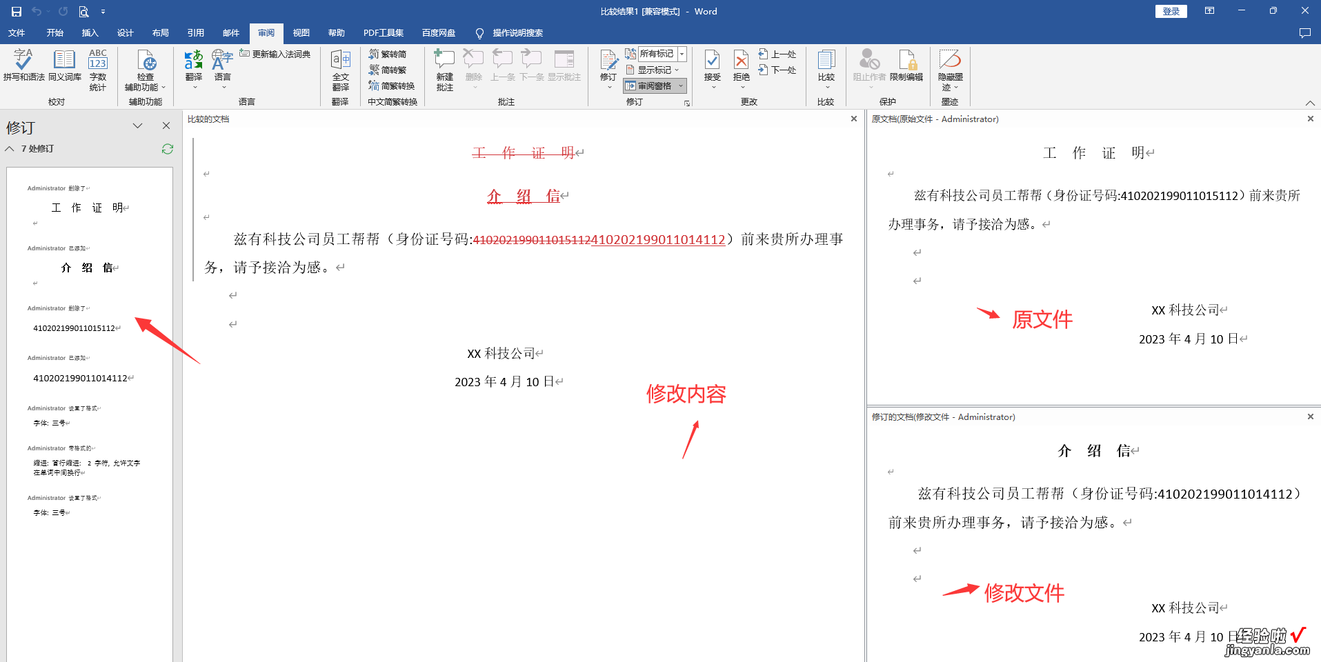Switch to the Home (开始) tab
The width and height of the screenshot is (1321, 662).
[55, 33]
